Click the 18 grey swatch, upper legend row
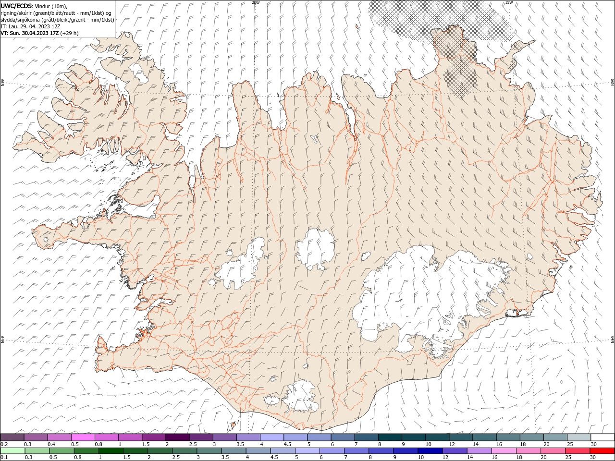Viewport: 615px width, 461px height. [x=531, y=437]
